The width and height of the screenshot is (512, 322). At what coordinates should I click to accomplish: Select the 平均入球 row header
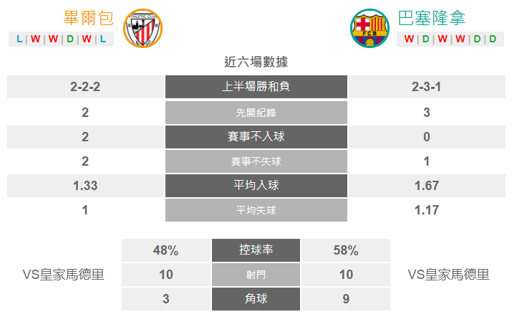[x=256, y=185]
